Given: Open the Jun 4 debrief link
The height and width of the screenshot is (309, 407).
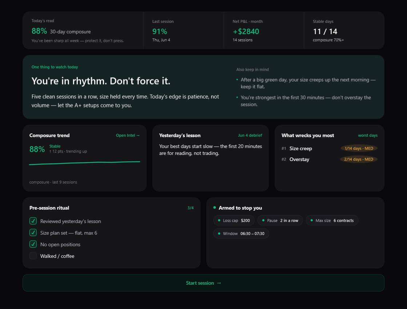Looking at the screenshot, I should 250,136.
